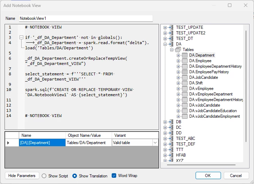Click the DA.vJobCandidateEducation table icon
The image size is (254, 184).
pos(185,111)
